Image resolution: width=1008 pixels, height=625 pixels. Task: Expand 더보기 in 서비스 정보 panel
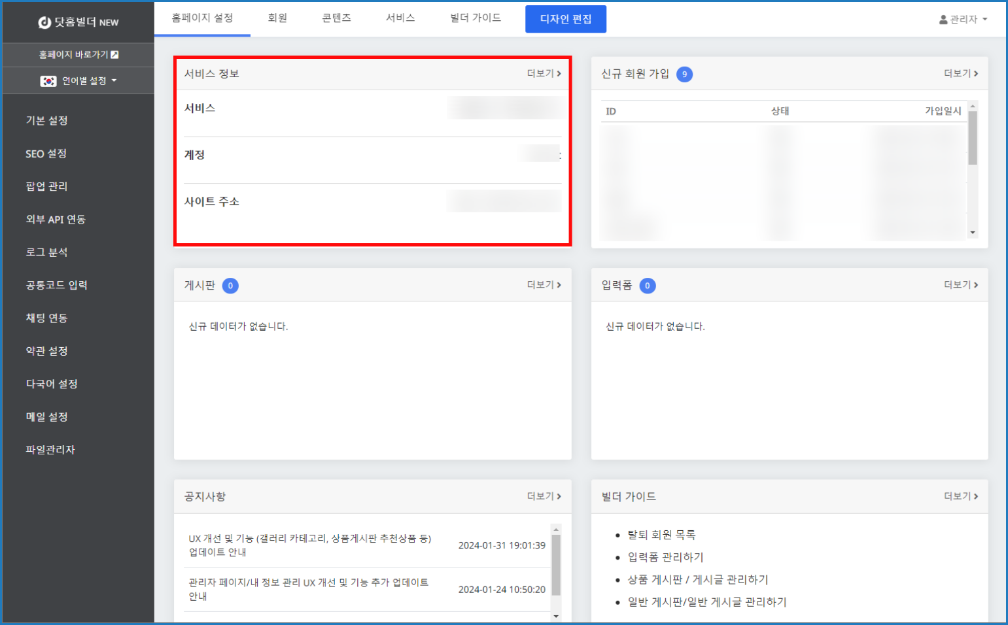[544, 73]
